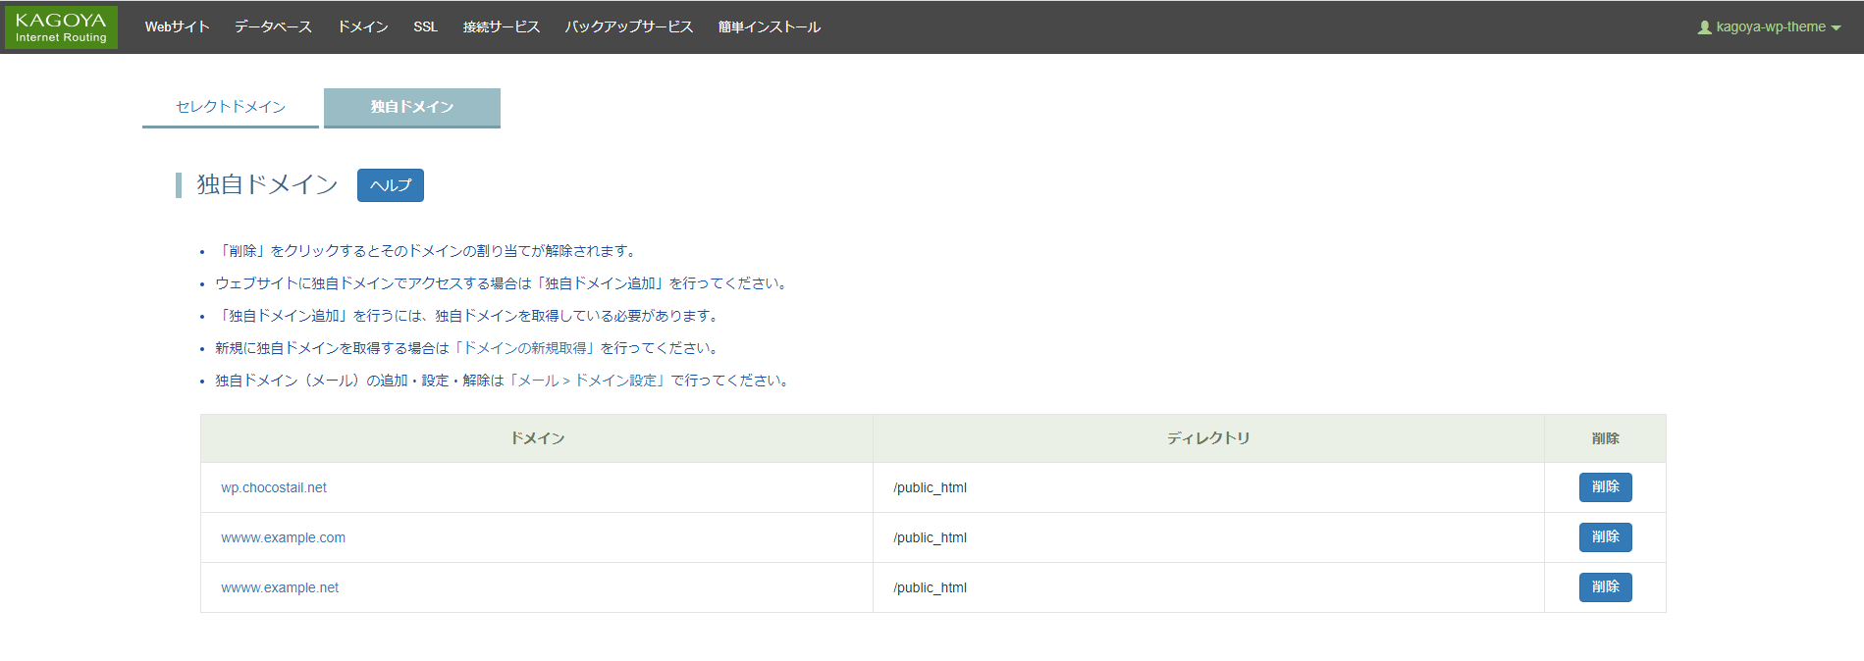The width and height of the screenshot is (1864, 661).
Task: Delete the wp.chocostail.net domain assignment
Action: [x=1605, y=487]
